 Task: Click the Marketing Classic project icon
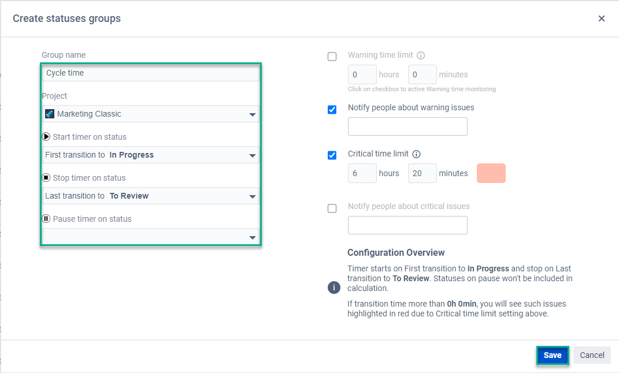[50, 114]
